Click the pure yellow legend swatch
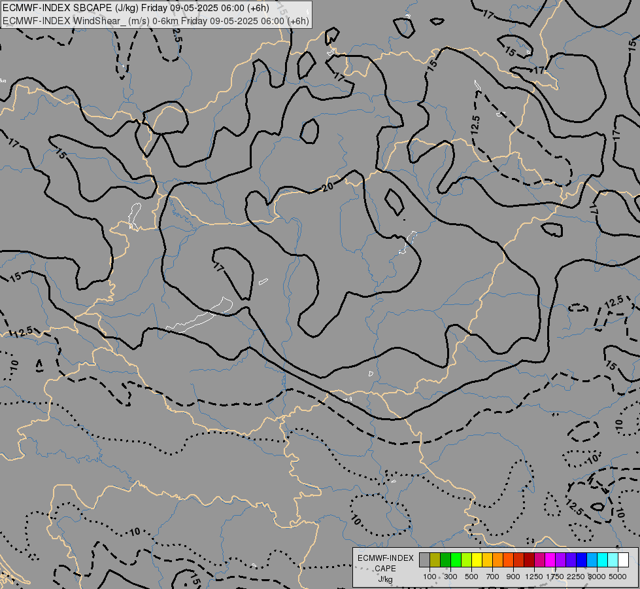This screenshot has width=640, height=589. [x=477, y=560]
